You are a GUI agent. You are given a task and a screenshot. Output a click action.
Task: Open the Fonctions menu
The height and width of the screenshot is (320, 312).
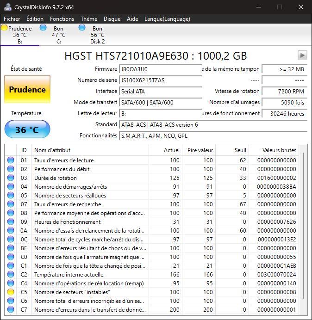tap(62, 19)
